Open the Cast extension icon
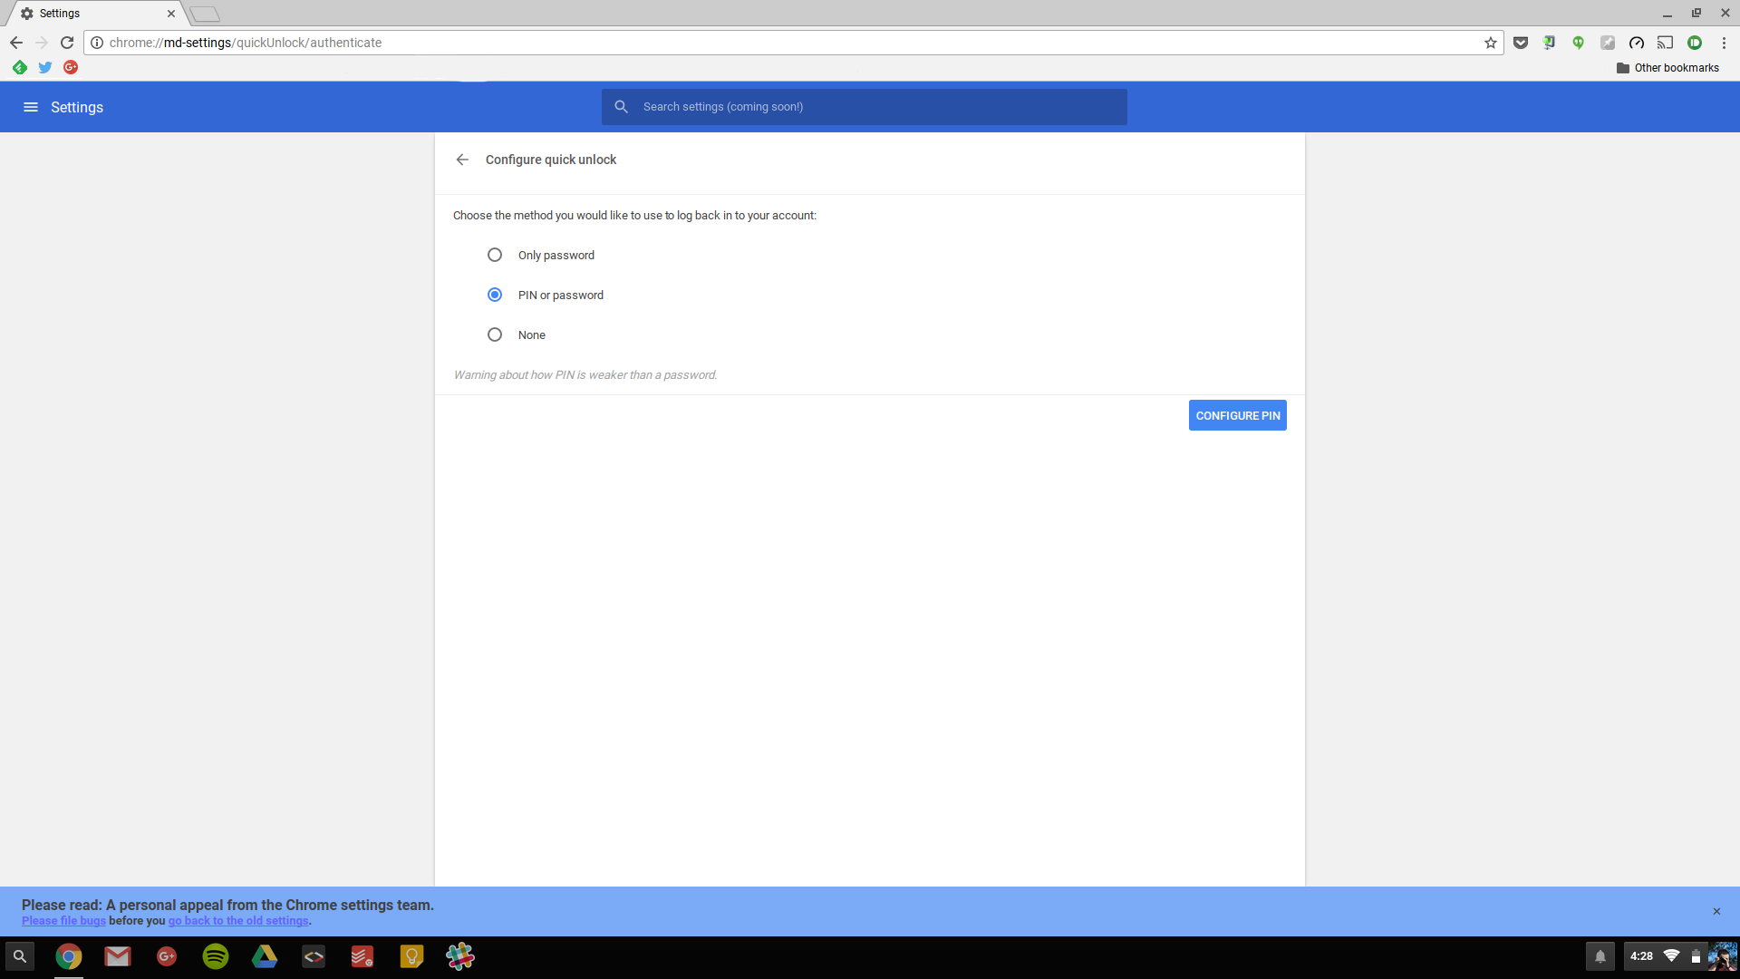 (x=1665, y=43)
